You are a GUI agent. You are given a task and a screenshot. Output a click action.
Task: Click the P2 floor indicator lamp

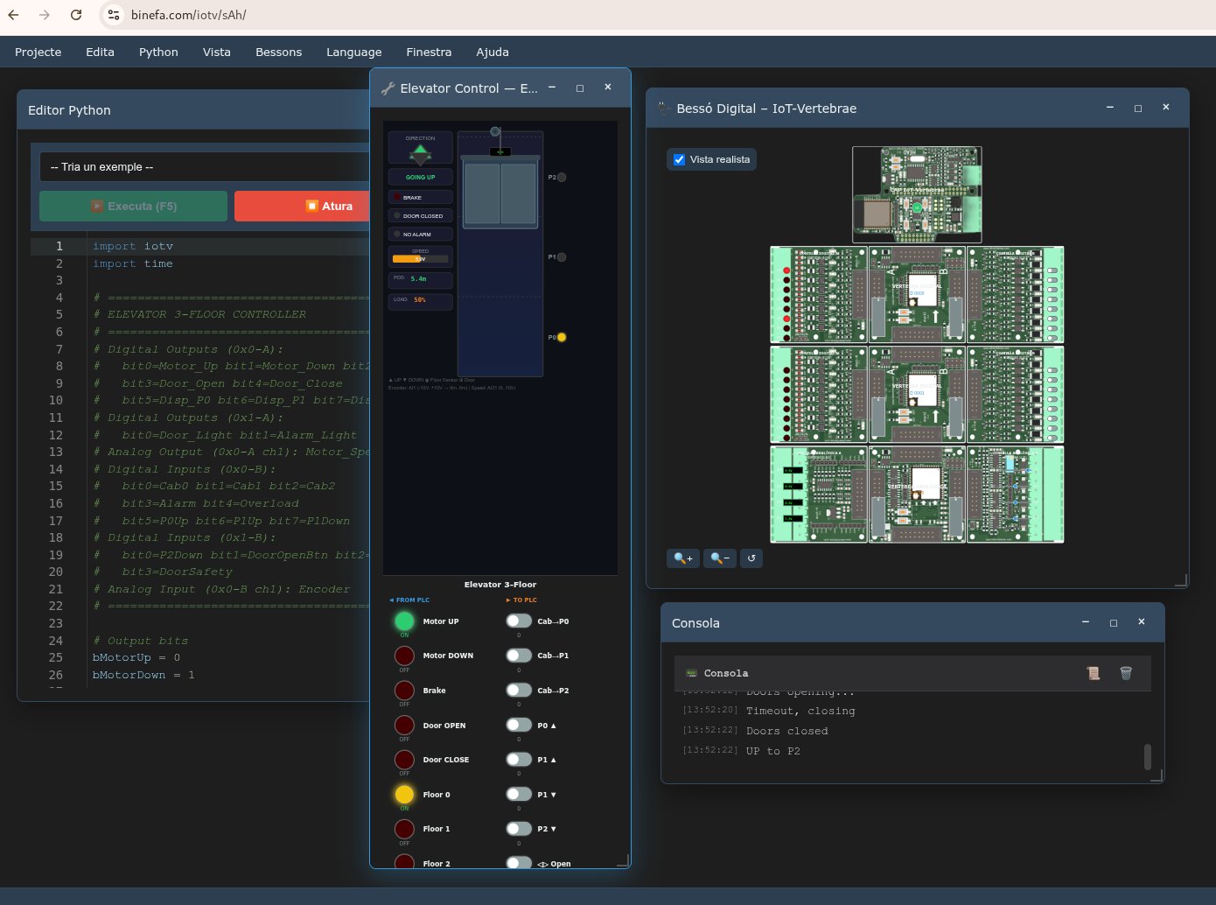pyautogui.click(x=562, y=178)
